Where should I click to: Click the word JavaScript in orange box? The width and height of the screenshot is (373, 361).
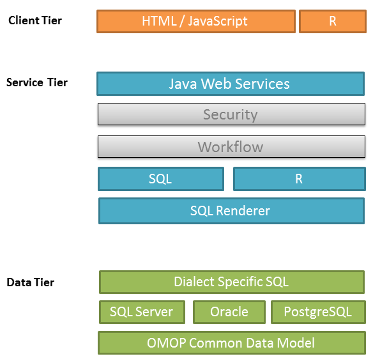pos(218,22)
